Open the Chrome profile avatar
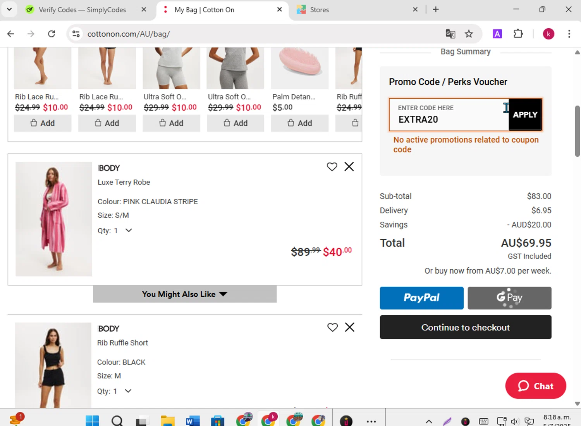Image resolution: width=581 pixels, height=426 pixels. pyautogui.click(x=548, y=34)
